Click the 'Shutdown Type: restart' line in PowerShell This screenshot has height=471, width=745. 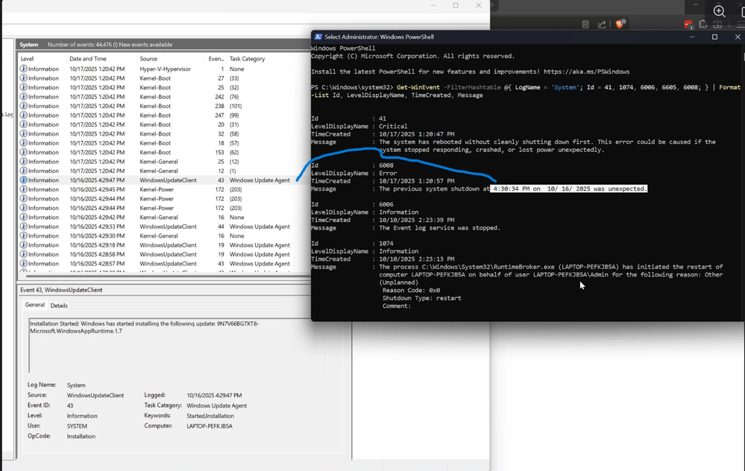tap(422, 298)
